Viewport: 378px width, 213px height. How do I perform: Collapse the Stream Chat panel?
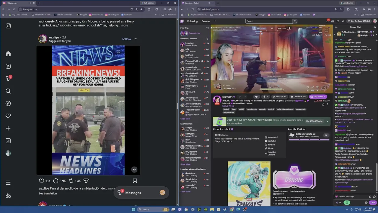[336, 27]
